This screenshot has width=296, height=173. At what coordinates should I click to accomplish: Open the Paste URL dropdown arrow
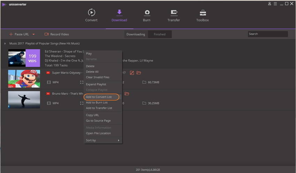(33, 34)
